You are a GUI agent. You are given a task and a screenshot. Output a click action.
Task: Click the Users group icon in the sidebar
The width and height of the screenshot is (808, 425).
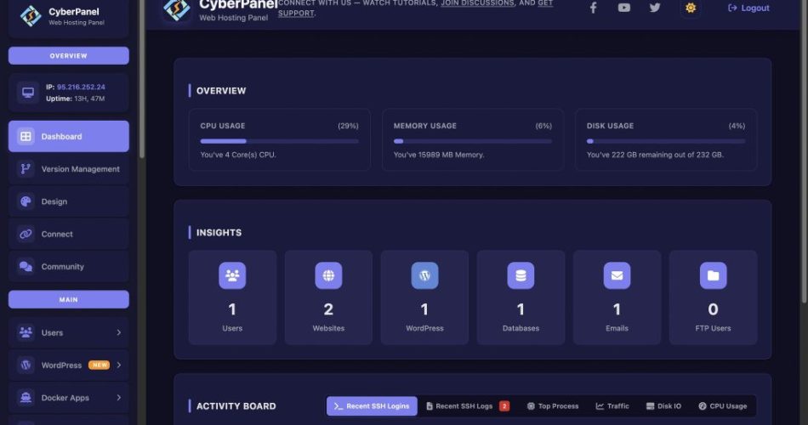pos(26,333)
